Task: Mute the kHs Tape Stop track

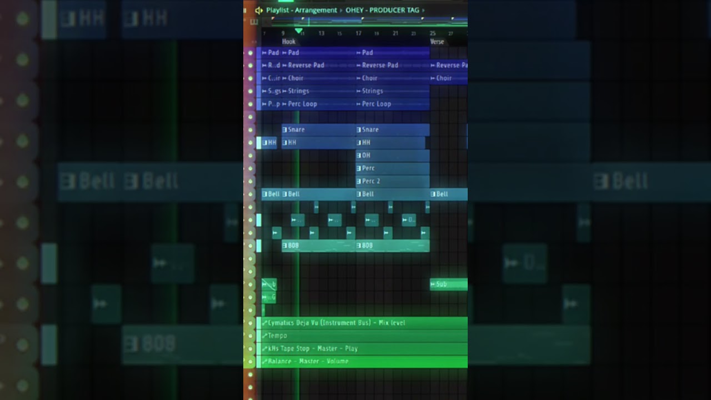Action: (251, 348)
